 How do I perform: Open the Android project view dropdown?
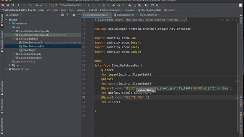click(14, 15)
